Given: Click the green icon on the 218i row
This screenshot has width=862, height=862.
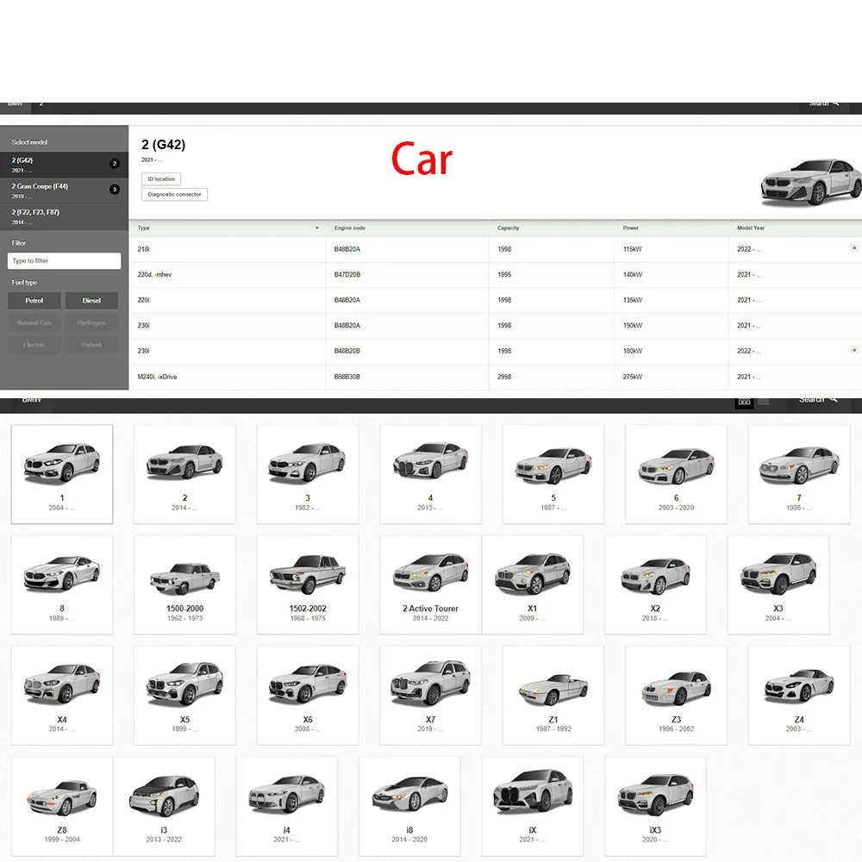Looking at the screenshot, I should 854,248.
